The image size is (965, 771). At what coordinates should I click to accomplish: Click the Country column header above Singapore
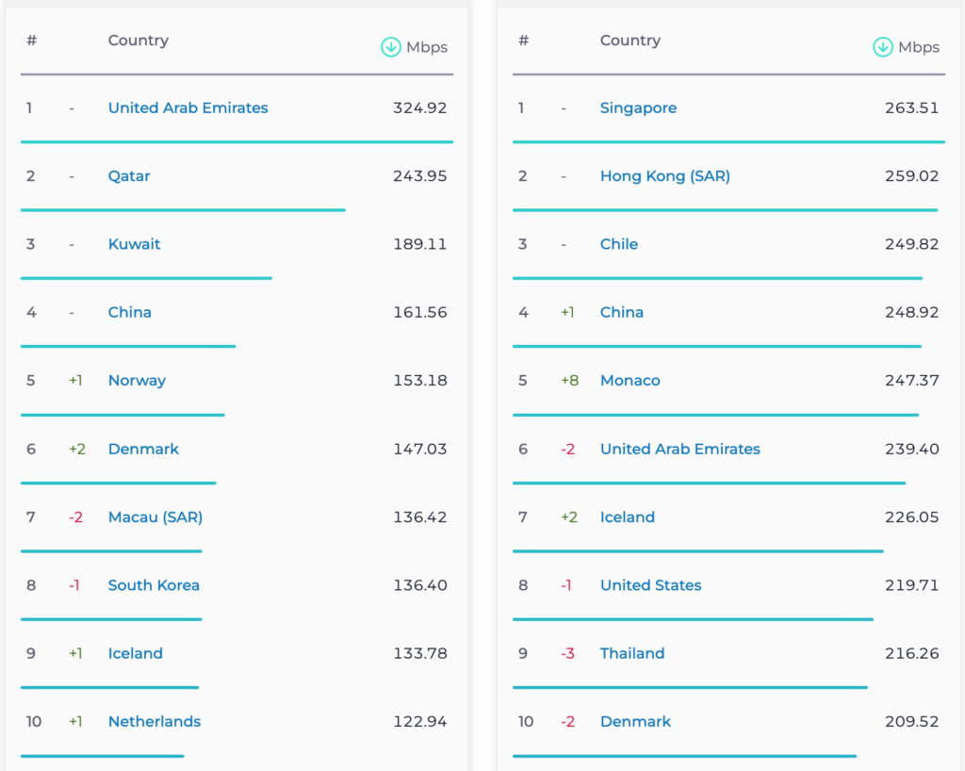pyautogui.click(x=630, y=41)
